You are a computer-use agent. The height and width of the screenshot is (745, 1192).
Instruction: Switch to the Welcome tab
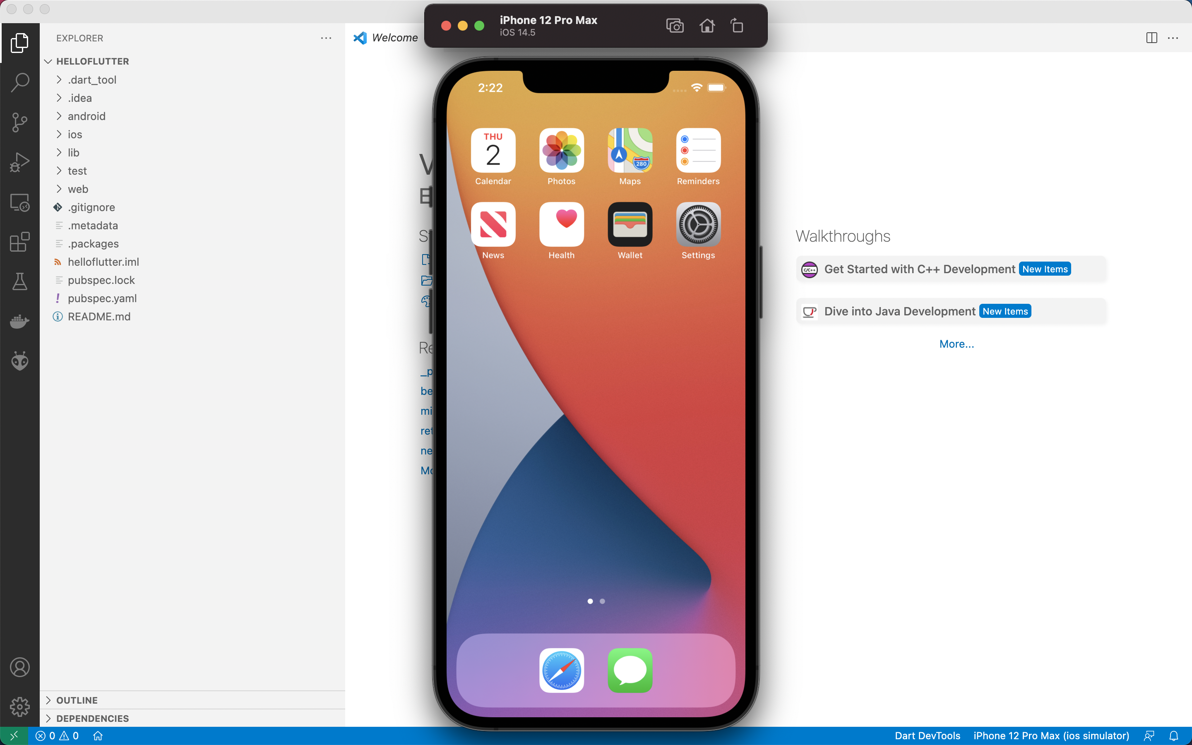[386, 37]
